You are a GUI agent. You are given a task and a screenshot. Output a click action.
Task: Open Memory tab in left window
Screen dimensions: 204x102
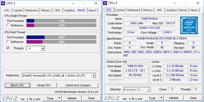(46, 10)
